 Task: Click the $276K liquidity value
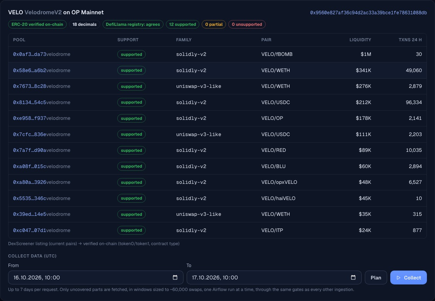(x=363, y=86)
